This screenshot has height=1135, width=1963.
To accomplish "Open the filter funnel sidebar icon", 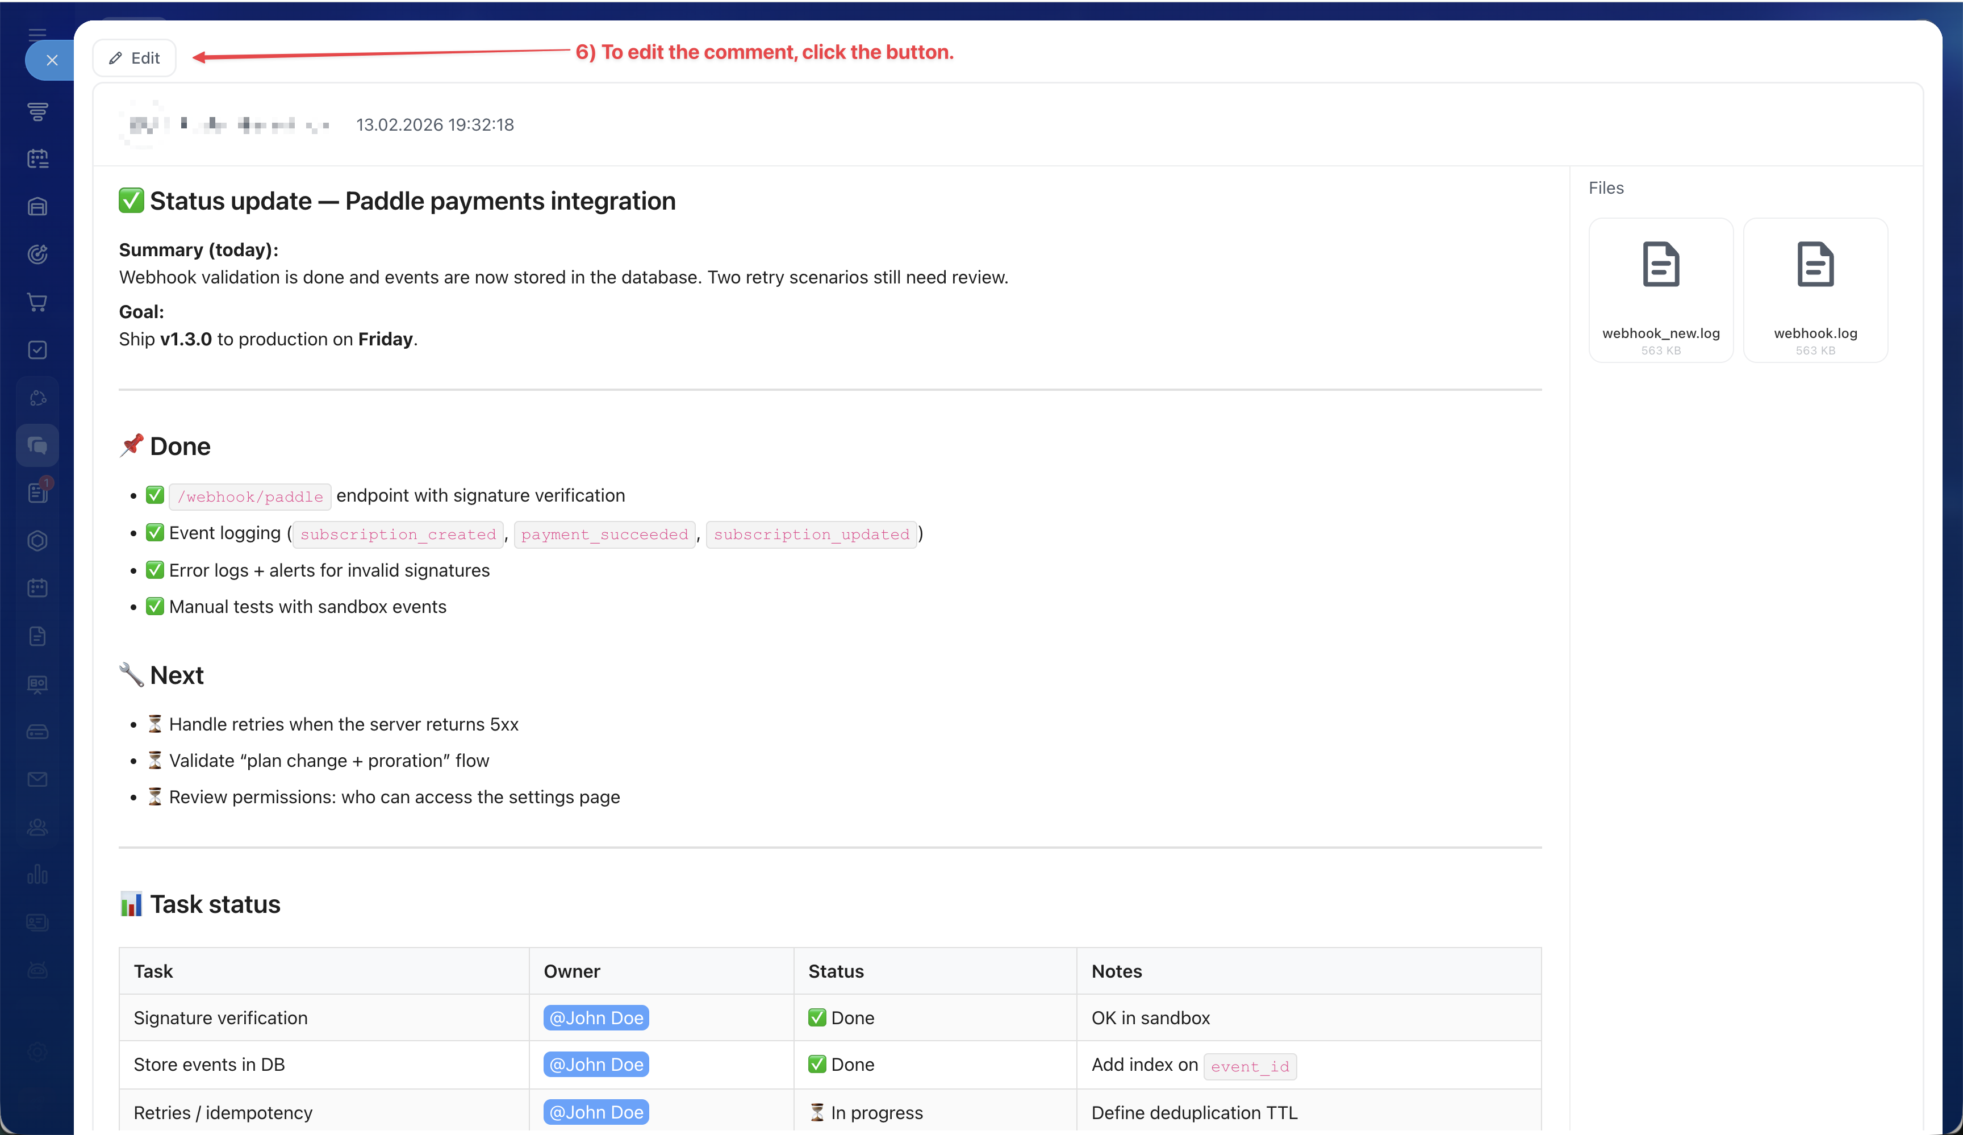I will click(x=37, y=111).
